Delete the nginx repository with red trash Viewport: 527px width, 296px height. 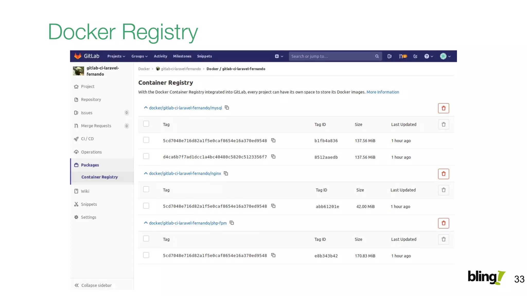pyautogui.click(x=443, y=174)
